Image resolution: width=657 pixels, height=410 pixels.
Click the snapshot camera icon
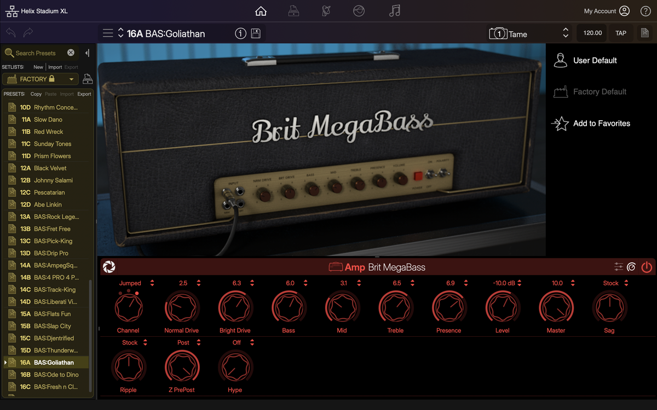pos(498,33)
